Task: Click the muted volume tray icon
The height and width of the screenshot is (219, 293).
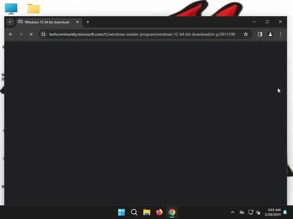Action: pyautogui.click(x=258, y=212)
